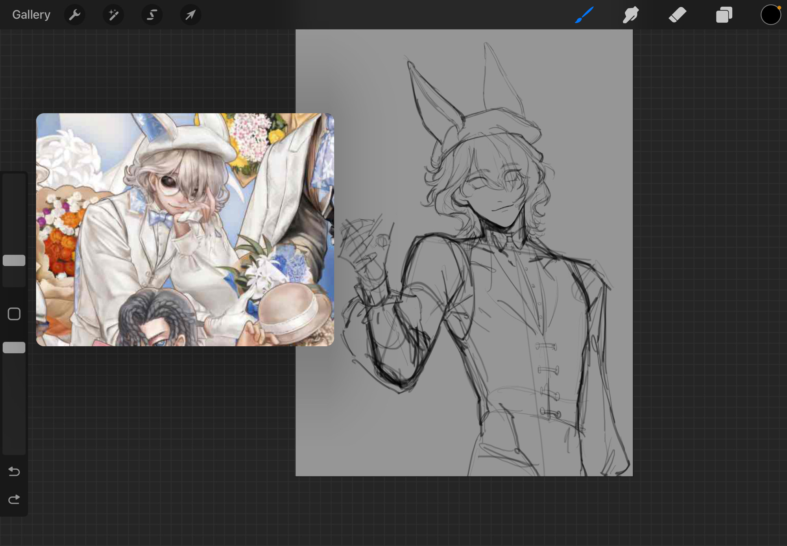This screenshot has height=546, width=787.
Task: Tap the square Modify button in sidebar
Action: (14, 314)
